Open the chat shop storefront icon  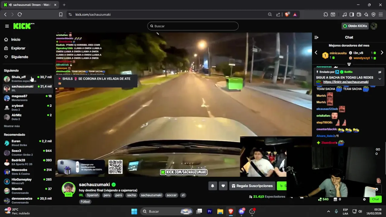click(x=335, y=199)
